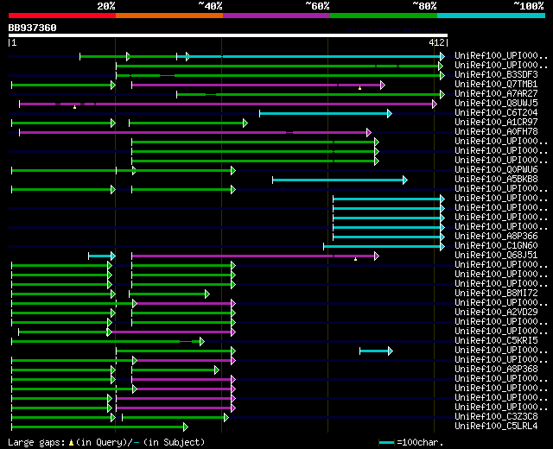The width and height of the screenshot is (553, 449).
Task: Click the cyan alignment bar in the C1GN60 row
Action: (x=384, y=246)
